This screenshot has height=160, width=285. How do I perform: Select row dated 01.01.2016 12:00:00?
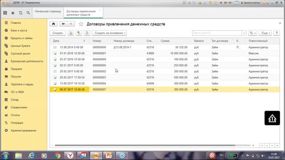(x=165, y=53)
